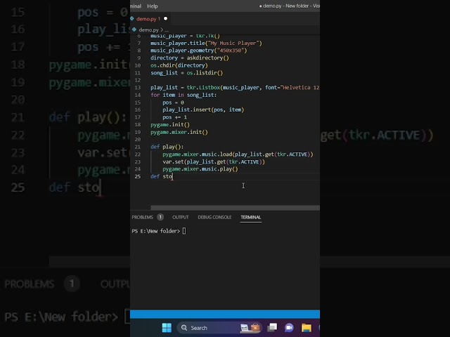Click 'def play():' on line 21
Image resolution: width=450 pixels, height=337 pixels.
point(167,147)
